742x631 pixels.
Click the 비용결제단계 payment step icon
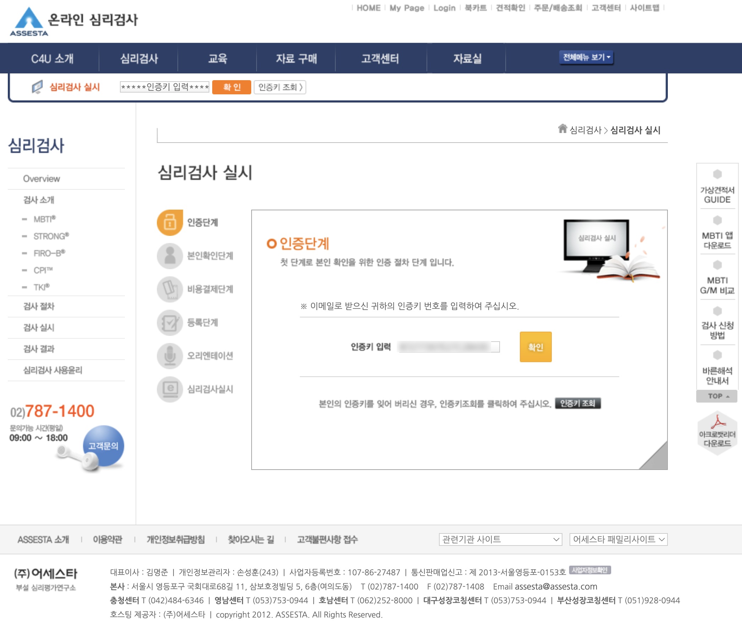[170, 289]
